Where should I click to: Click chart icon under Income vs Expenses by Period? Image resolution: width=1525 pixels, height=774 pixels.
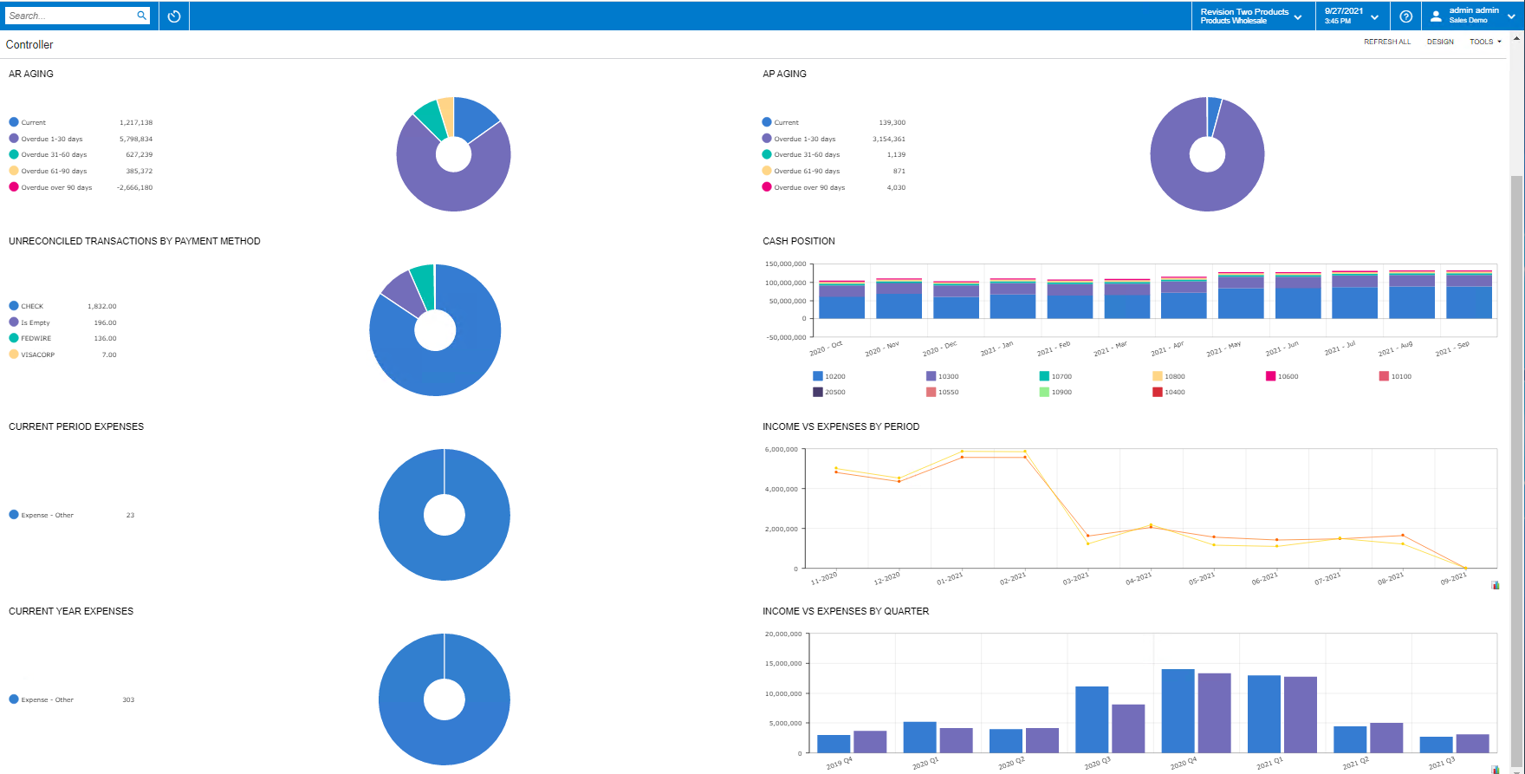point(1496,585)
